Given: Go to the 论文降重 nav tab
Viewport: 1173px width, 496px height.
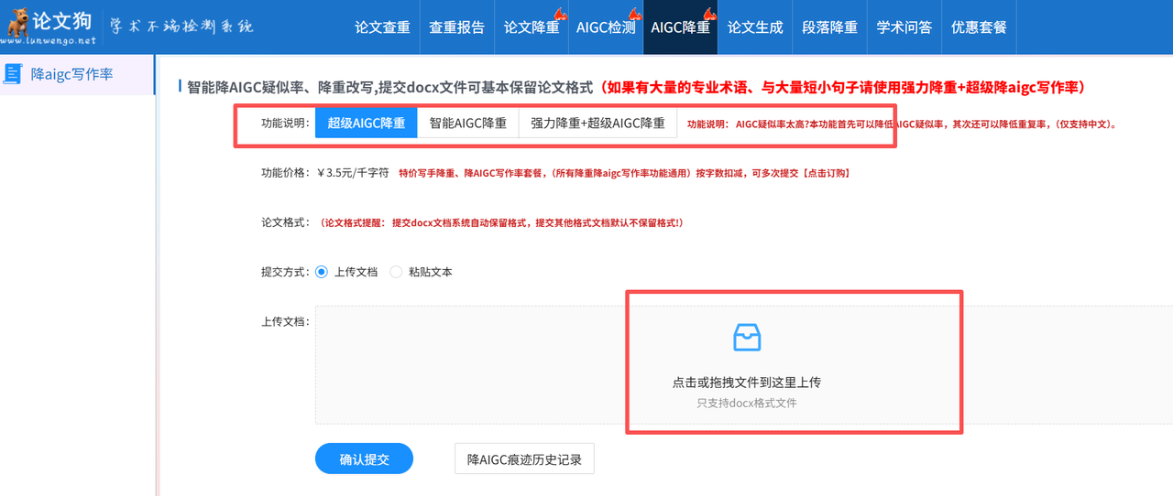Looking at the screenshot, I should (x=532, y=27).
